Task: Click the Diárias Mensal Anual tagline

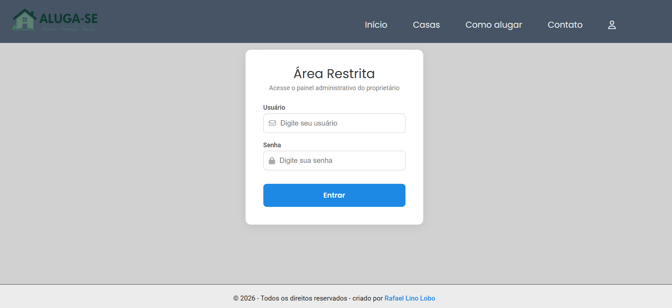Action: tap(68, 29)
